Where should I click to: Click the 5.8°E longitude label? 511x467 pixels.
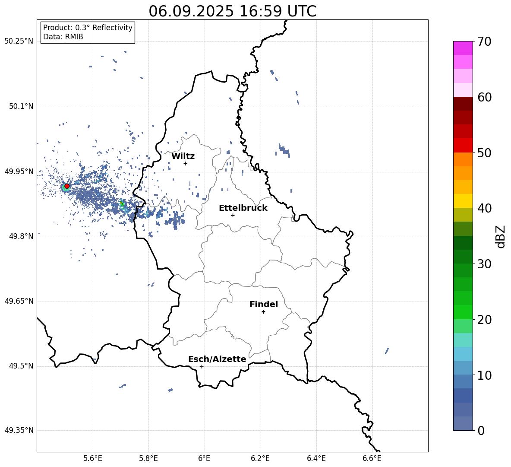tap(148, 458)
